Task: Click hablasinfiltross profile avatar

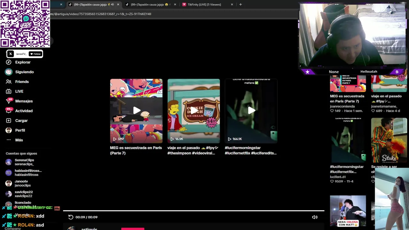Action: [x=9, y=173]
